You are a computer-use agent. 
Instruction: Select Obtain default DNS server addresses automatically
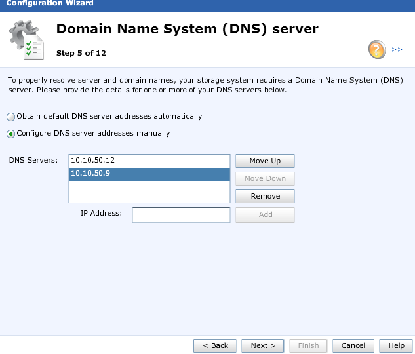click(11, 117)
